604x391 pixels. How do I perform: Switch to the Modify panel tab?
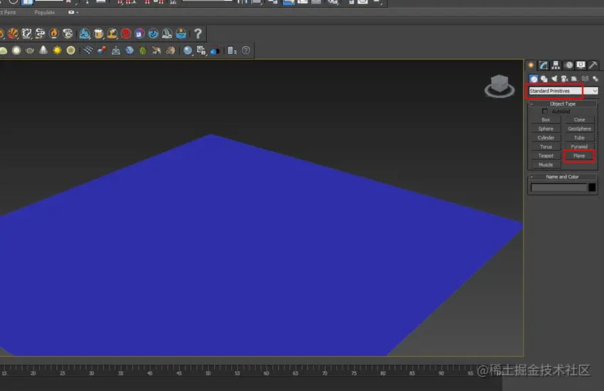pos(544,65)
